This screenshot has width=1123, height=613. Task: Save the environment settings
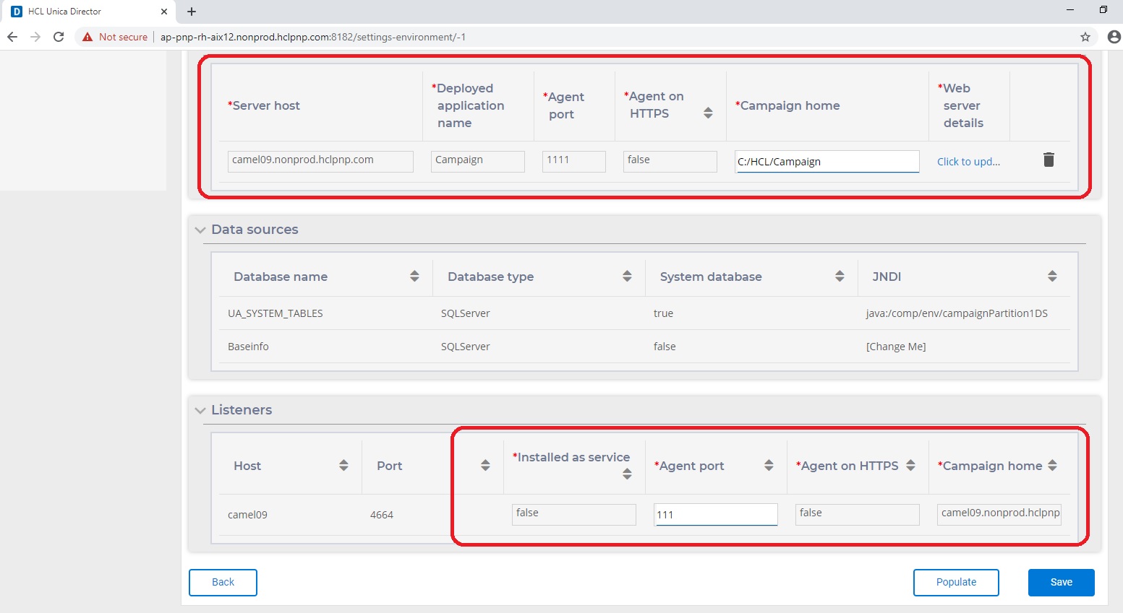tap(1060, 582)
